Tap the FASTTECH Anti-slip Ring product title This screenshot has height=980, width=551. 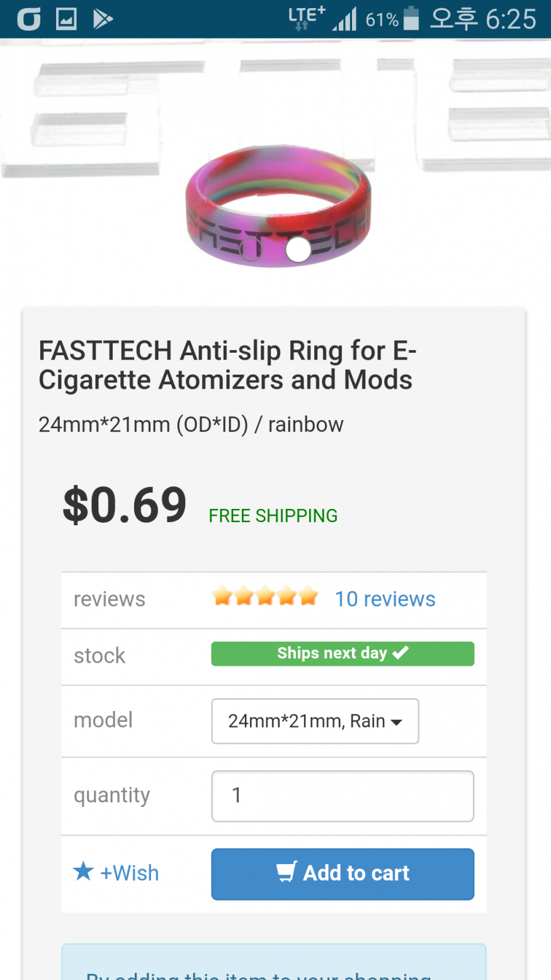227,365
